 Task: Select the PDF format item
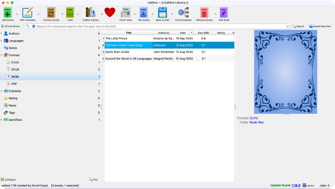[50, 84]
